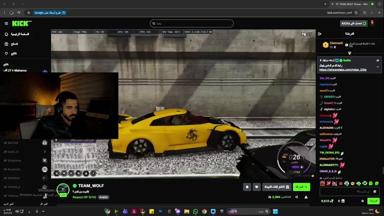Click Ask Google about page chip

tap(50, 13)
